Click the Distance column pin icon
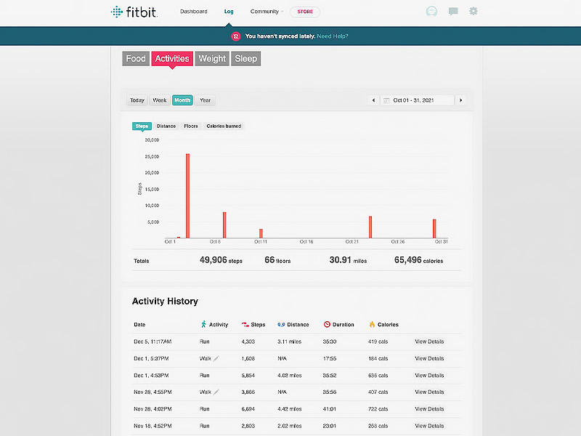This screenshot has height=436, width=581. point(281,325)
